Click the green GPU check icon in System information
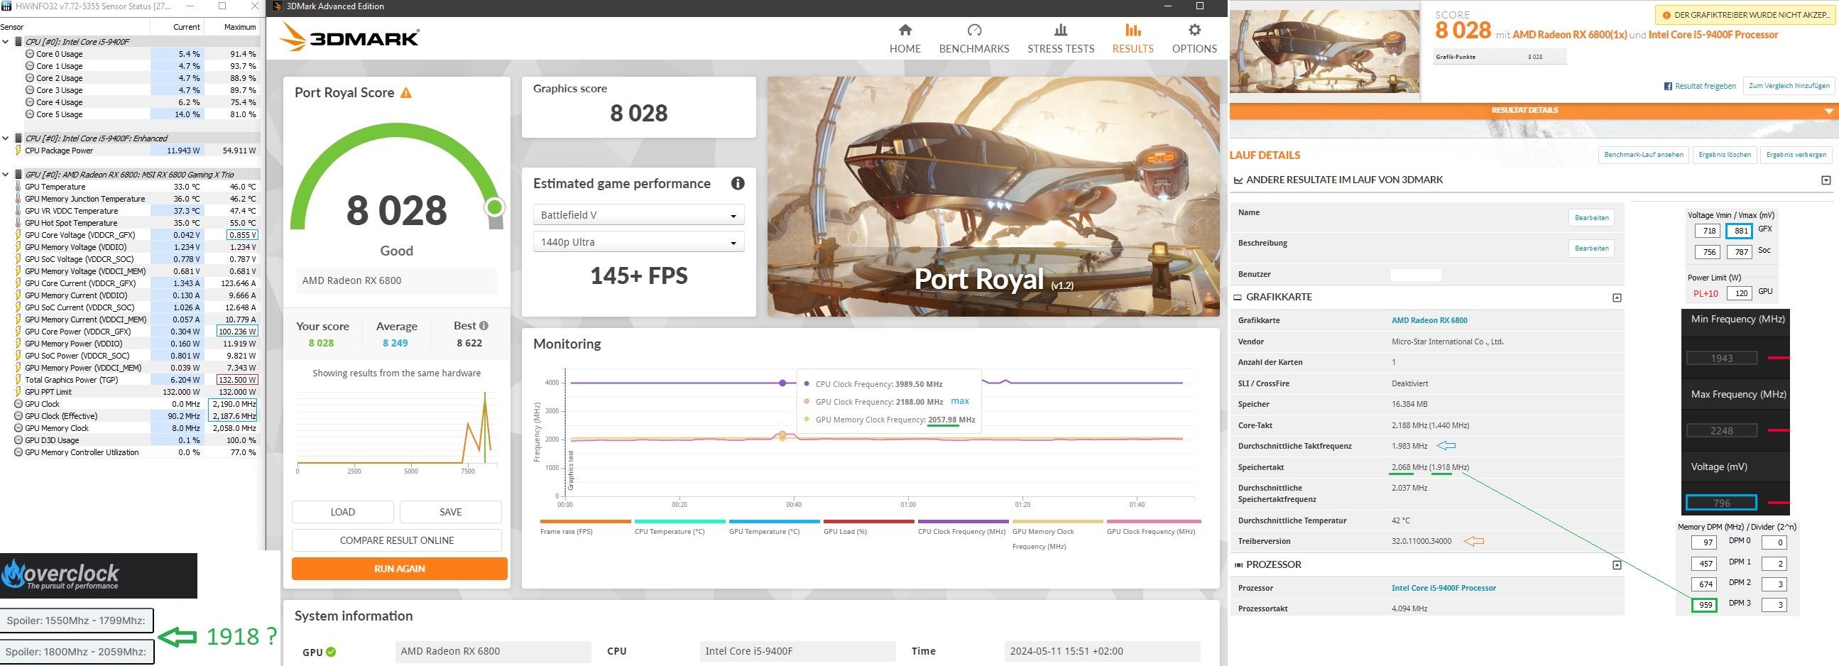This screenshot has height=666, width=1839. pyautogui.click(x=332, y=652)
